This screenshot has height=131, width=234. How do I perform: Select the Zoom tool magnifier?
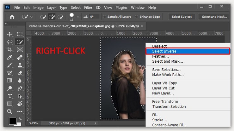9,111
